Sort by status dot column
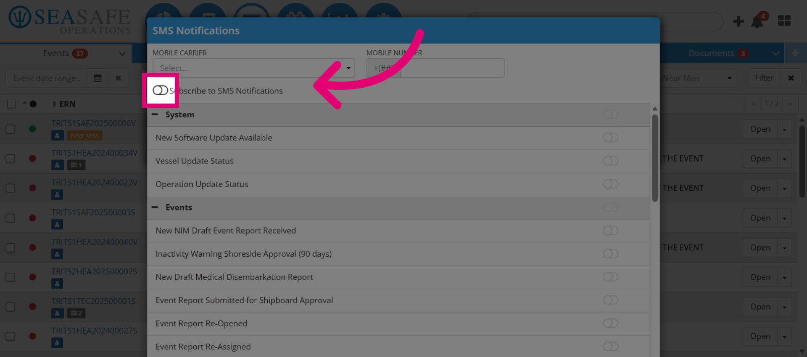The height and width of the screenshot is (357, 807). [30, 104]
